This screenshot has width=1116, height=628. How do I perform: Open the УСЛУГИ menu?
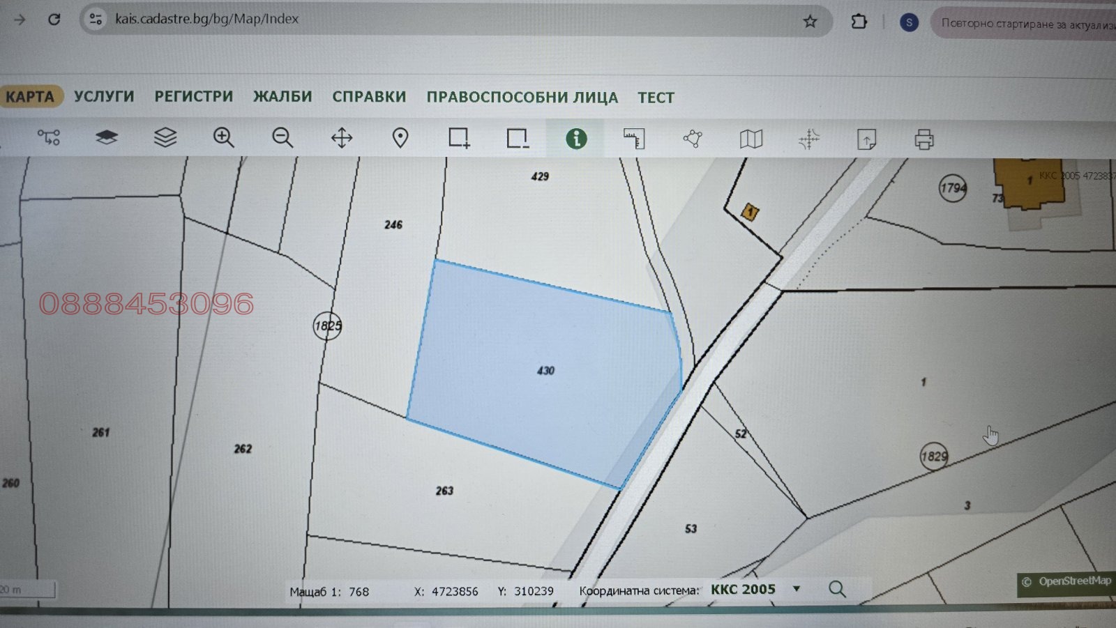pyautogui.click(x=104, y=96)
